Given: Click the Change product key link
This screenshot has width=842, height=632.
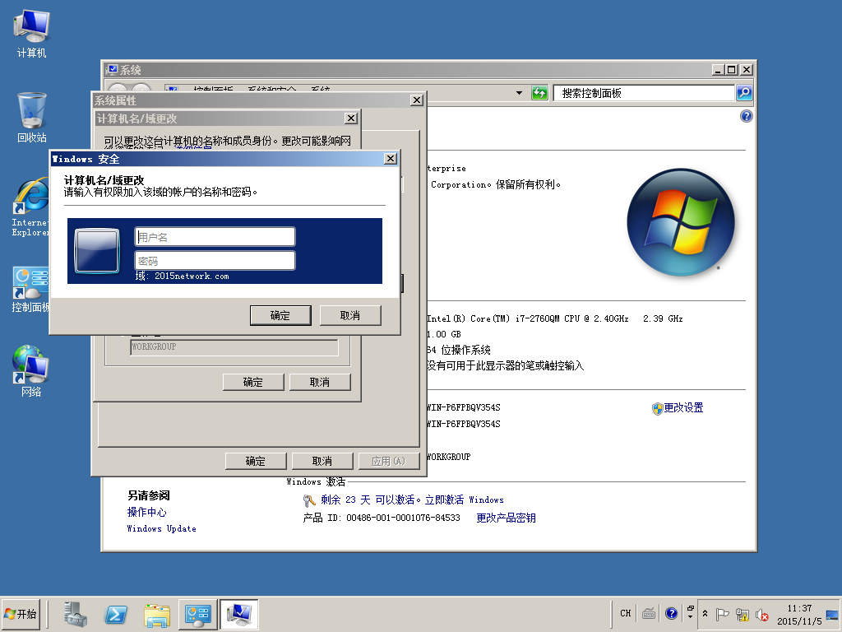Looking at the screenshot, I should (506, 518).
